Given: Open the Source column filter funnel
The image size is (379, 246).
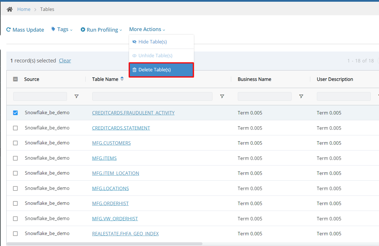Looking at the screenshot, I should 76,96.
